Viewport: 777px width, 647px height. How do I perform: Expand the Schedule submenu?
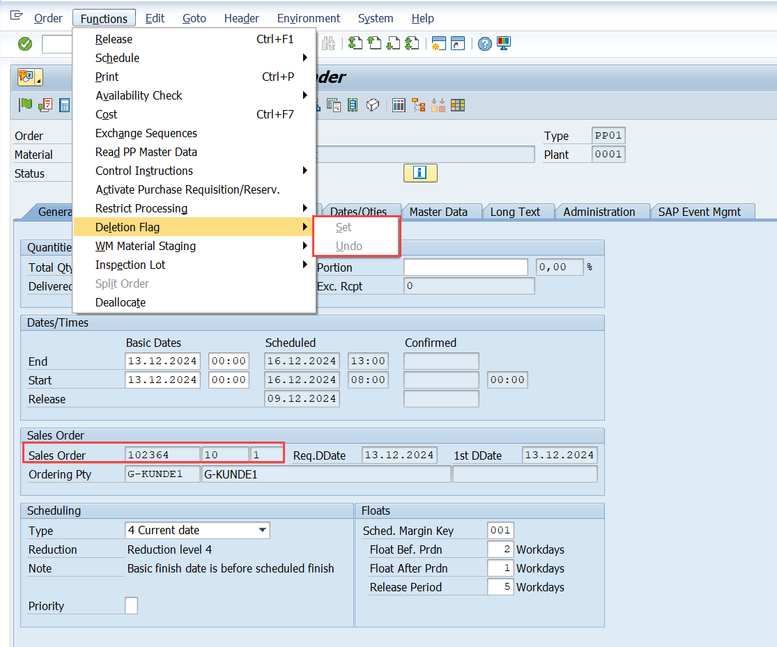pyautogui.click(x=305, y=58)
